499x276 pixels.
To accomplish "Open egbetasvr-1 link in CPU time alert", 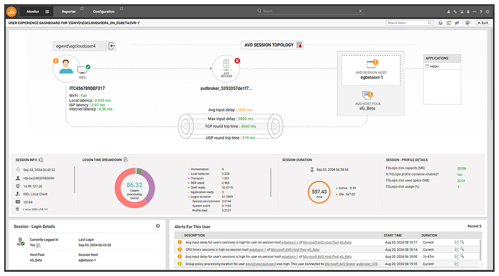I will coord(257,250).
